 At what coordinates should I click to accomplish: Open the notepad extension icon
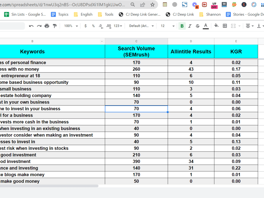[x=165, y=4]
